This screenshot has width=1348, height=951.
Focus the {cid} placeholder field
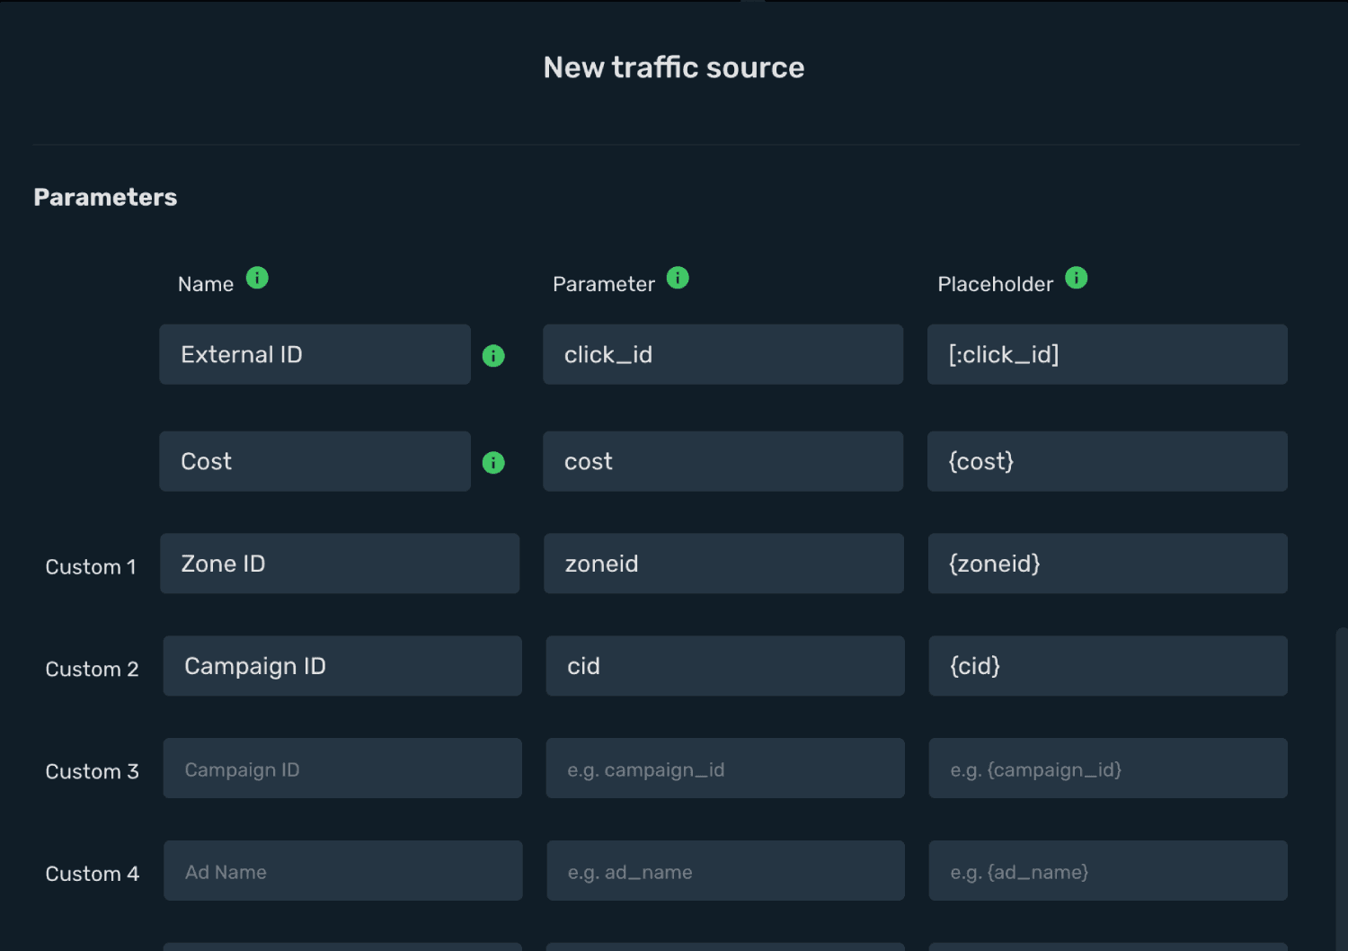(1108, 666)
